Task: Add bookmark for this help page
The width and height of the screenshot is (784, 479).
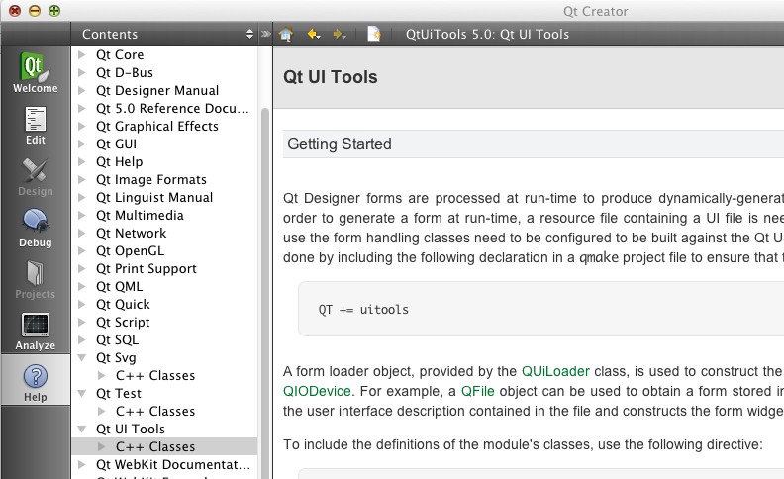Action: click(x=374, y=34)
